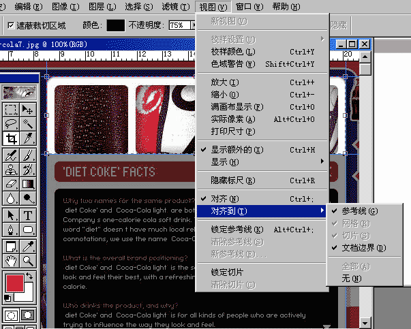Reset default colors icon
The image size is (411, 329).
point(7,298)
